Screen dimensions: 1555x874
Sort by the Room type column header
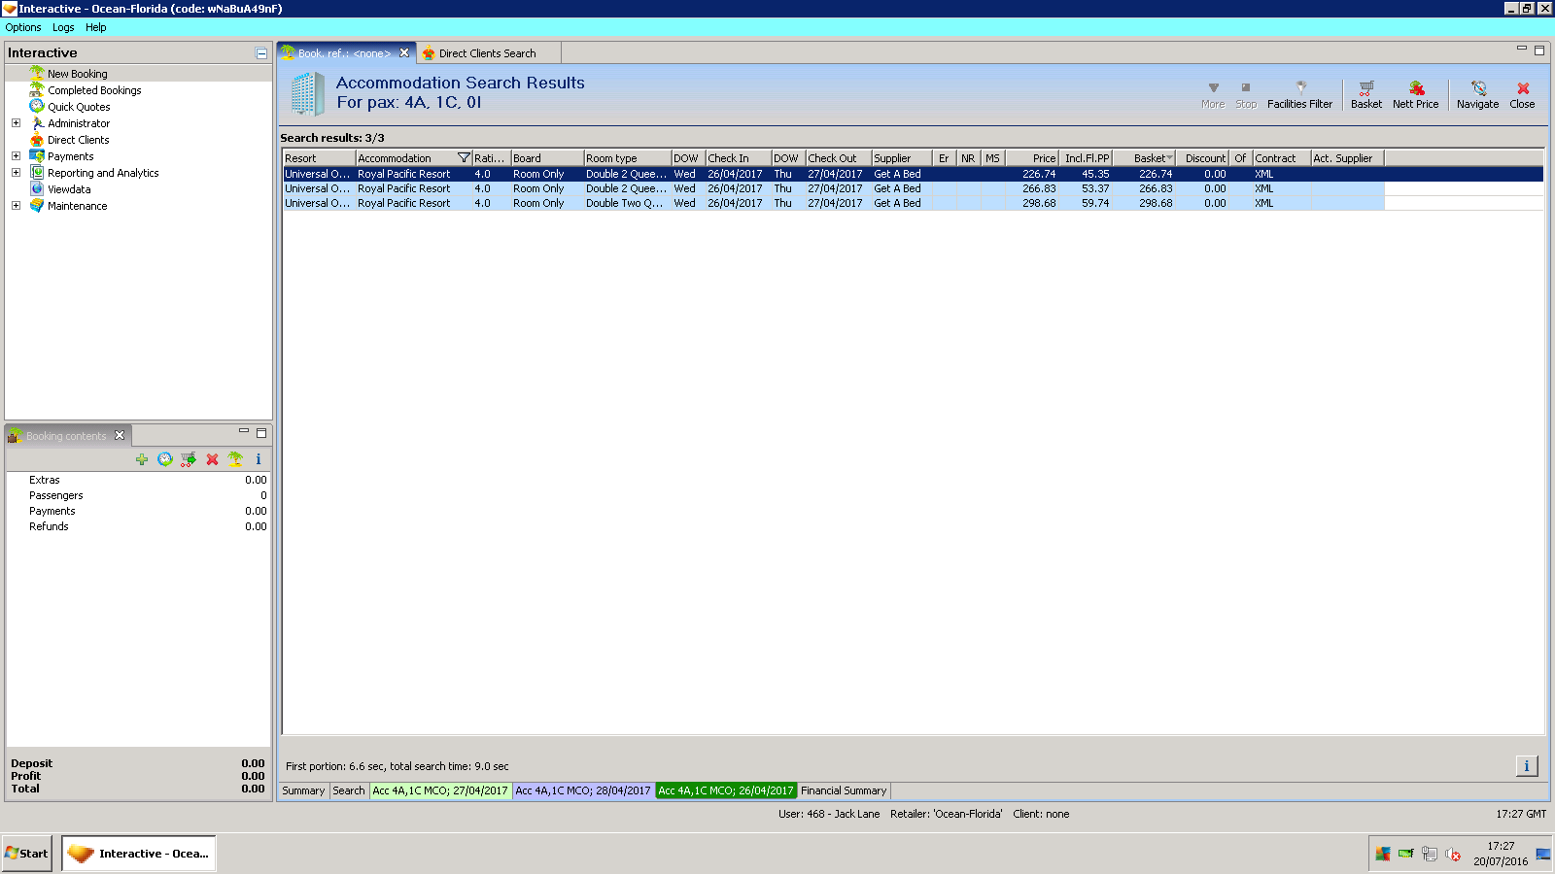(627, 158)
